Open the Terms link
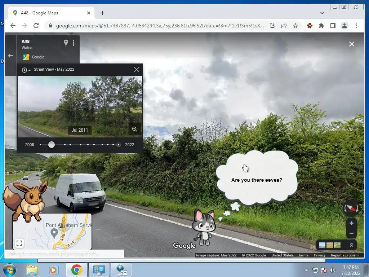 coord(303,255)
